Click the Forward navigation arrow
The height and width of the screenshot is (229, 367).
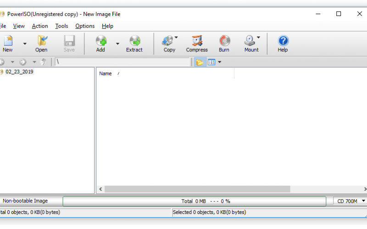(22, 62)
